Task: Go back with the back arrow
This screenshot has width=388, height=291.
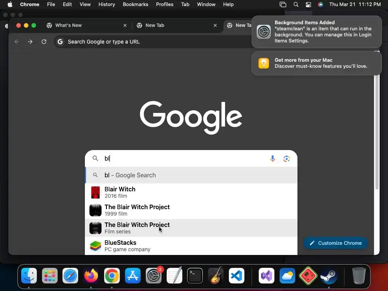Action: [17, 42]
